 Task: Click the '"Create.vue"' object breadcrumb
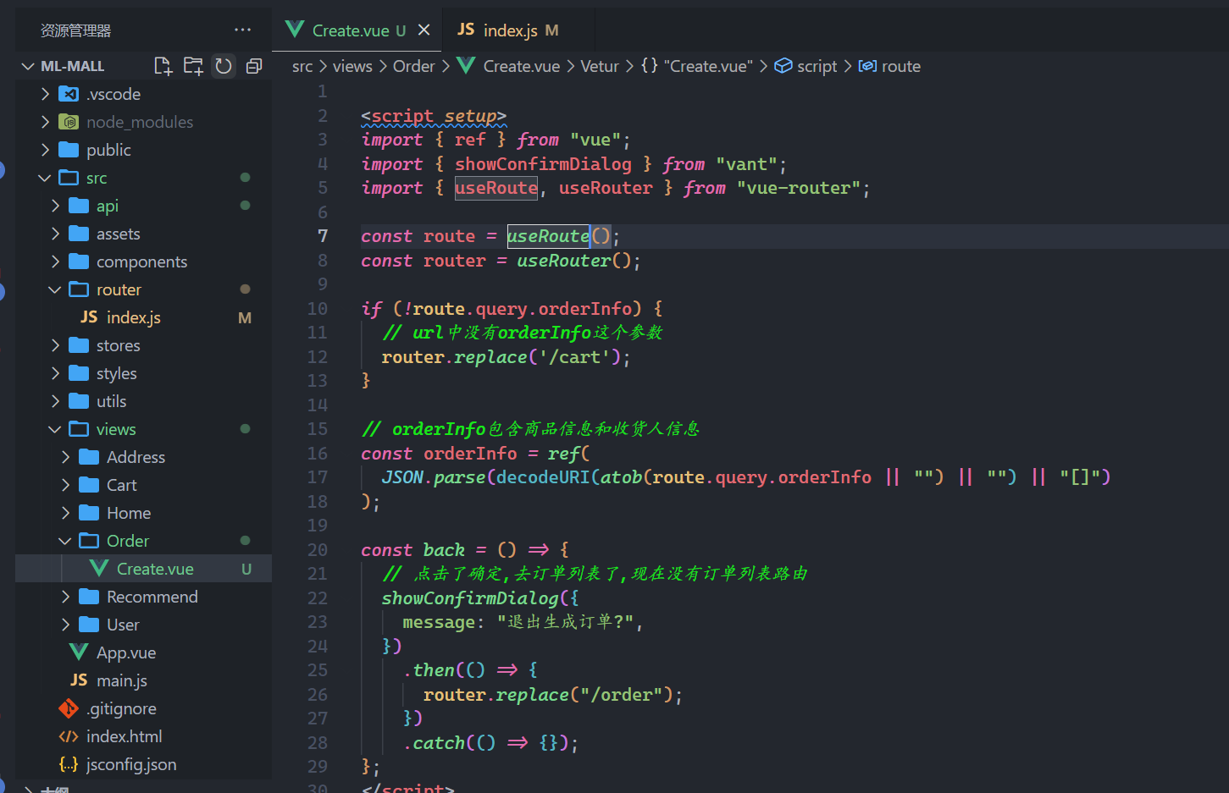[x=708, y=66]
